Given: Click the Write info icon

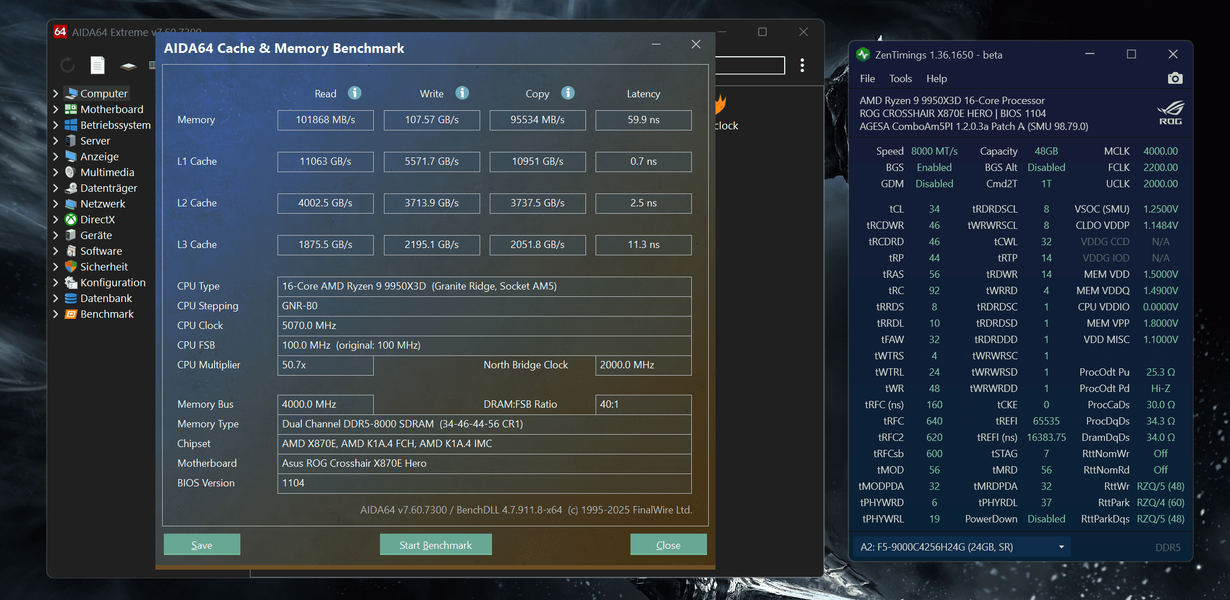Looking at the screenshot, I should coord(462,93).
